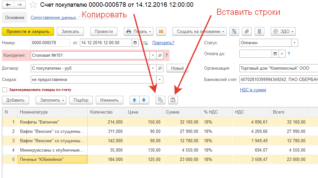Focus the Организация input field
The height and width of the screenshot is (178, 318).
(279, 68)
